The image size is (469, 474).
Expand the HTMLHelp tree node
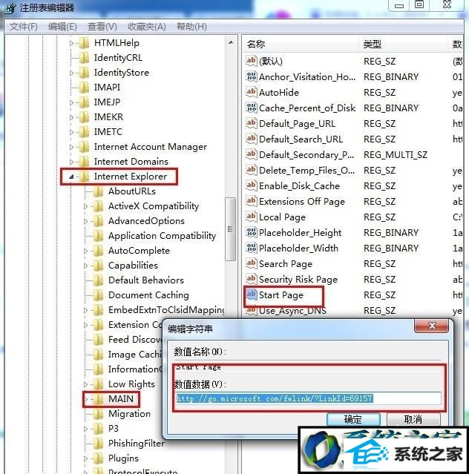pyautogui.click(x=71, y=43)
